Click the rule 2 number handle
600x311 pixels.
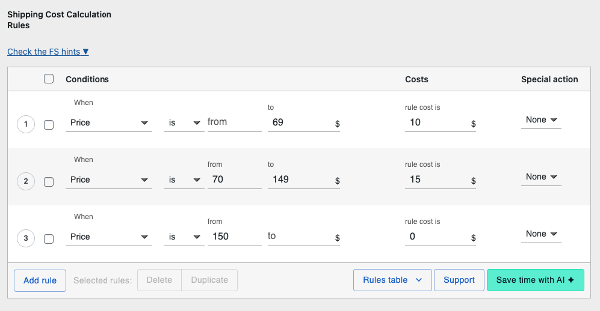[x=26, y=181]
